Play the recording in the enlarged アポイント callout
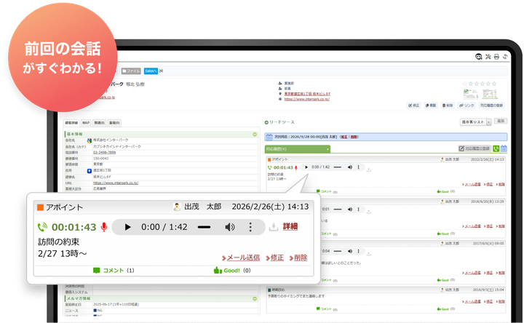 point(127,227)
